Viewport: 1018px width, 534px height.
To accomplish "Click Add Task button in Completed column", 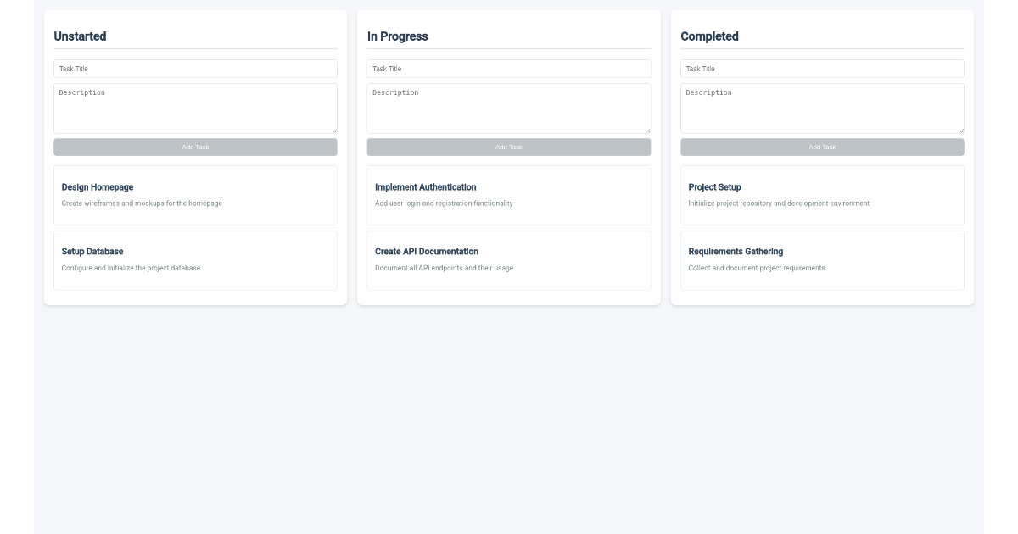I will [x=822, y=146].
